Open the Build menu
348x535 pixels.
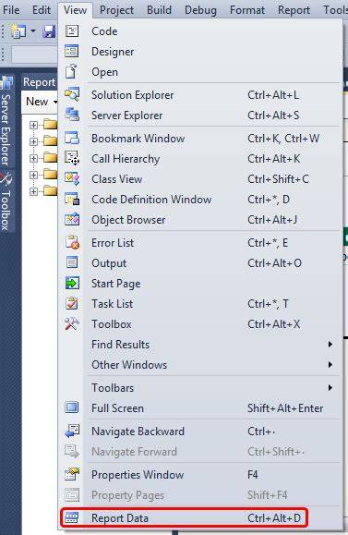coord(159,10)
